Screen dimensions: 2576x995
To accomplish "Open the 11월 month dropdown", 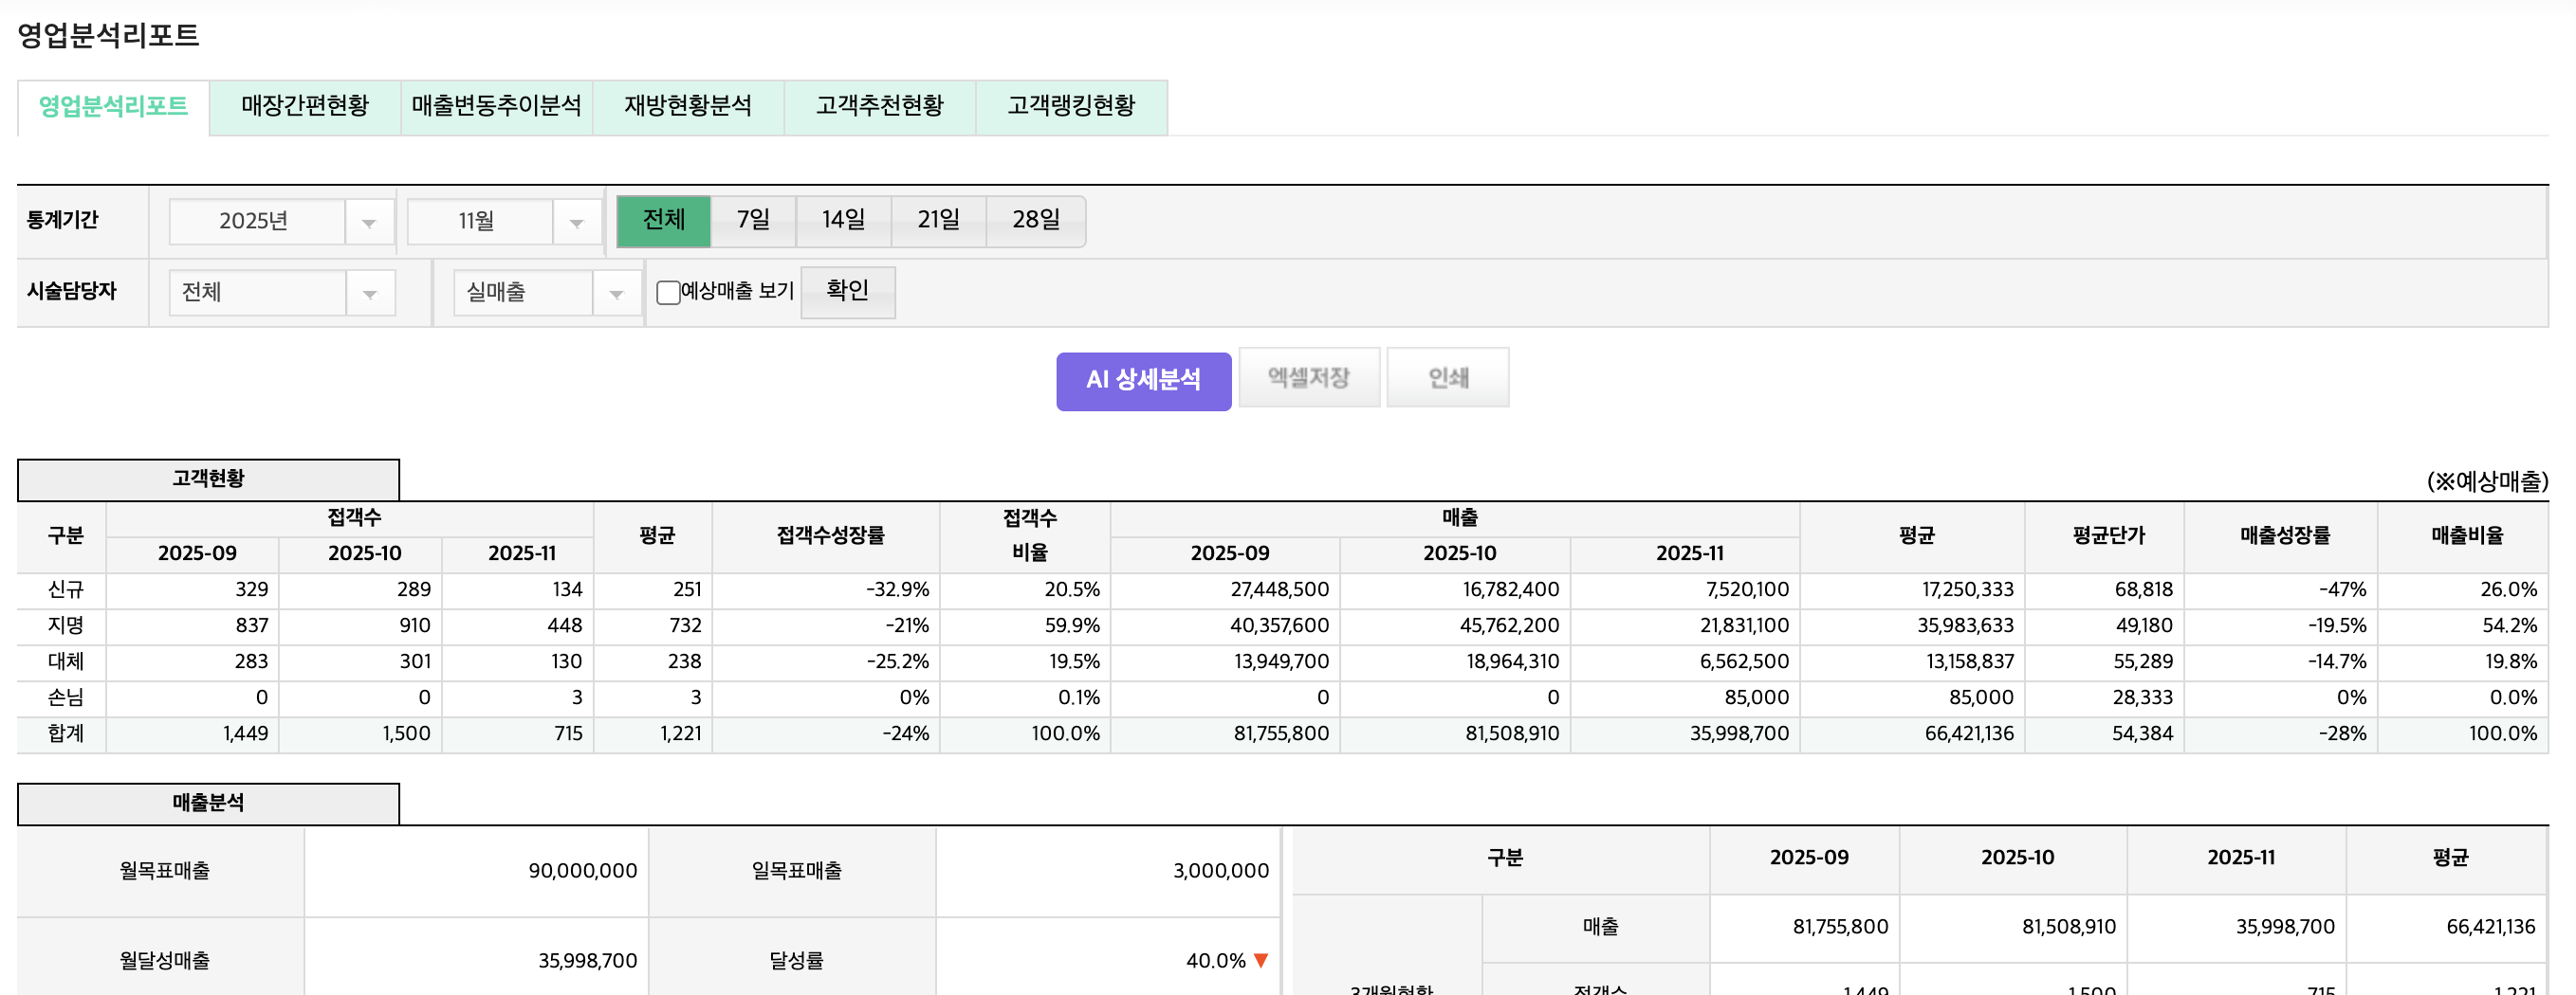I will coord(503,221).
